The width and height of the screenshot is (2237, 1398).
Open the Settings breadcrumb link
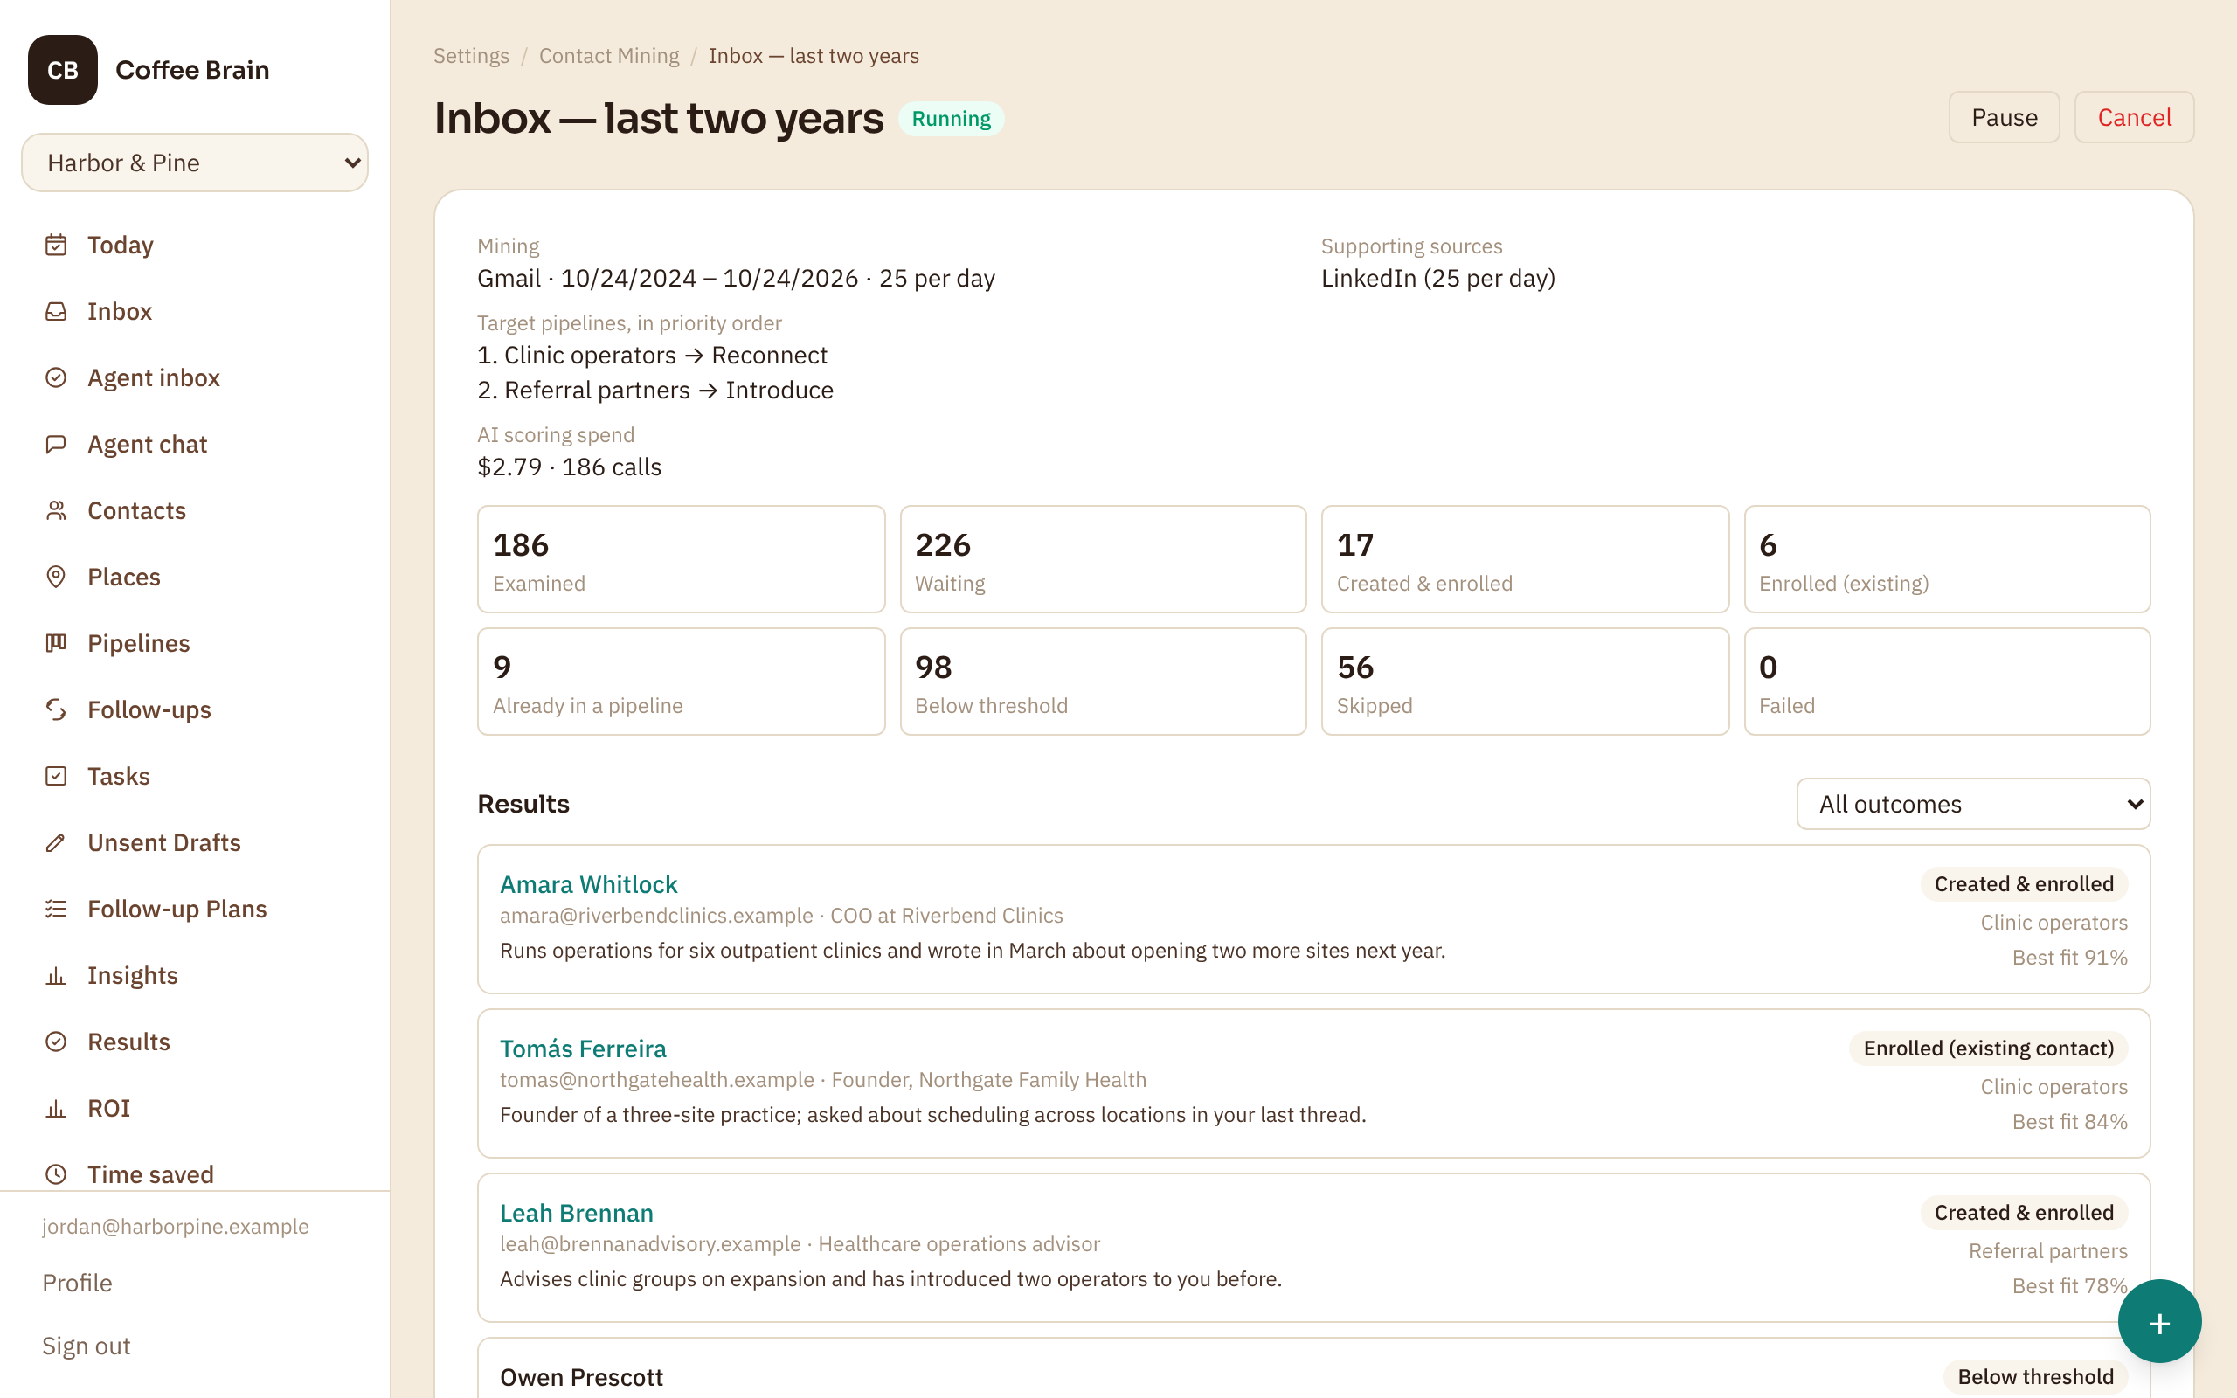(x=472, y=55)
